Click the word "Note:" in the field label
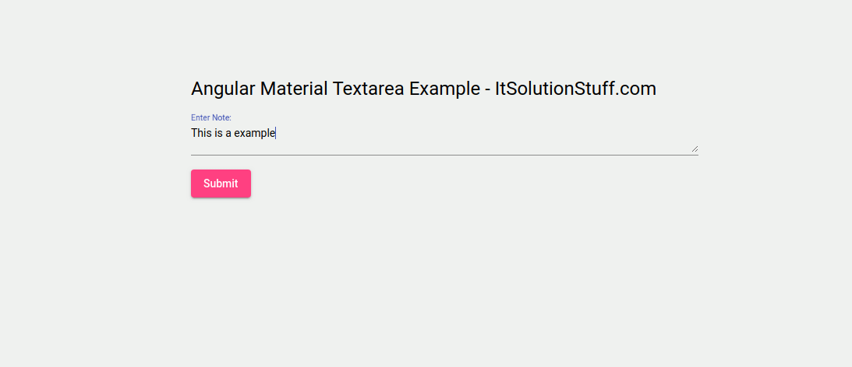The image size is (852, 367). click(221, 117)
